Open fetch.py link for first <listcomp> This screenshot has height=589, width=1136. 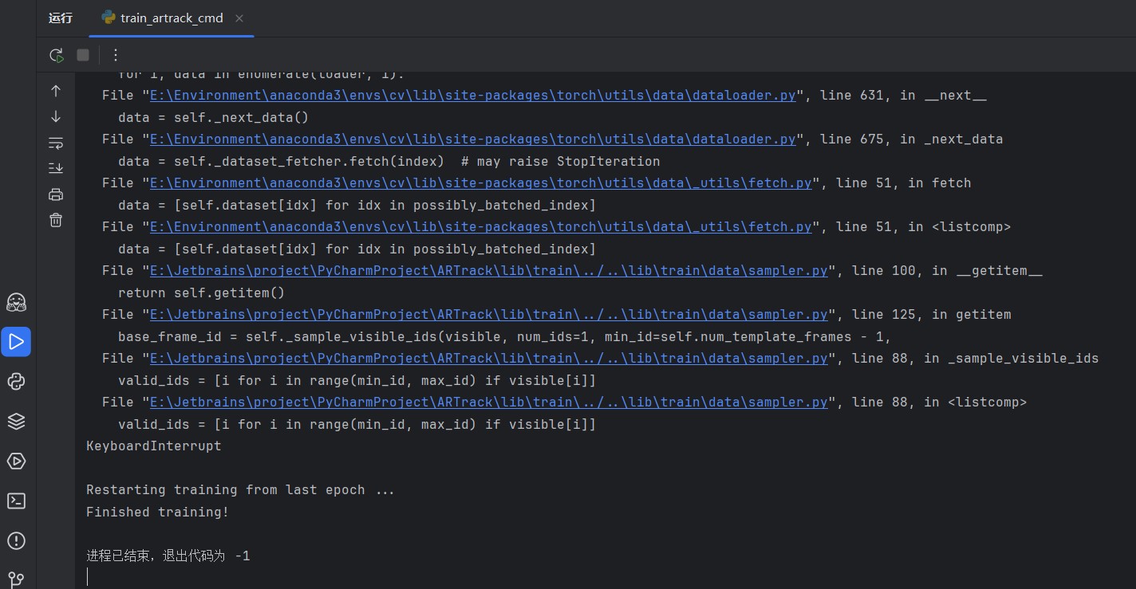(x=481, y=227)
